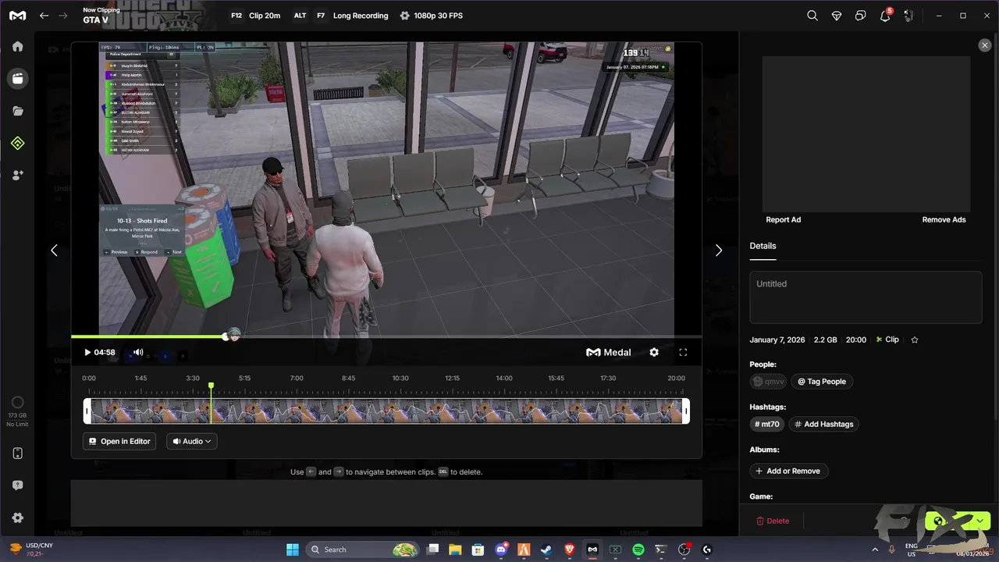Click the green diamond icon in the sidebar

click(17, 143)
